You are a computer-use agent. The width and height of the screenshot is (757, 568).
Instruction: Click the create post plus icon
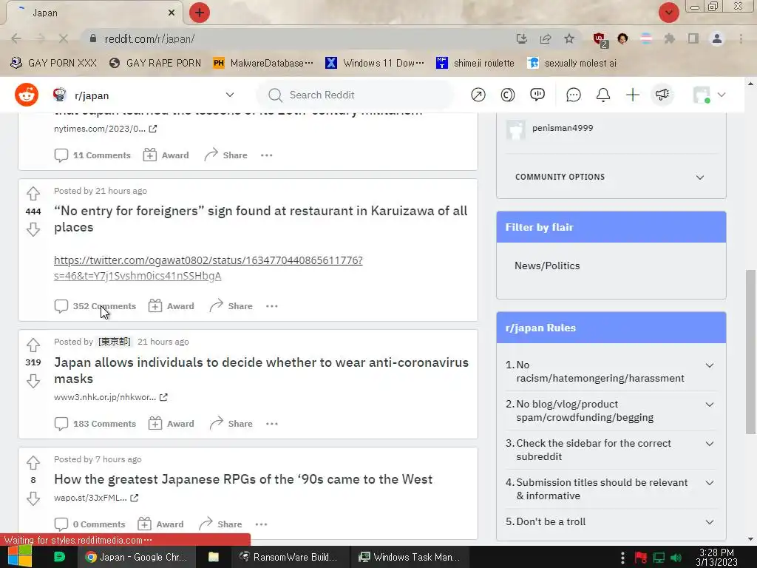(633, 95)
